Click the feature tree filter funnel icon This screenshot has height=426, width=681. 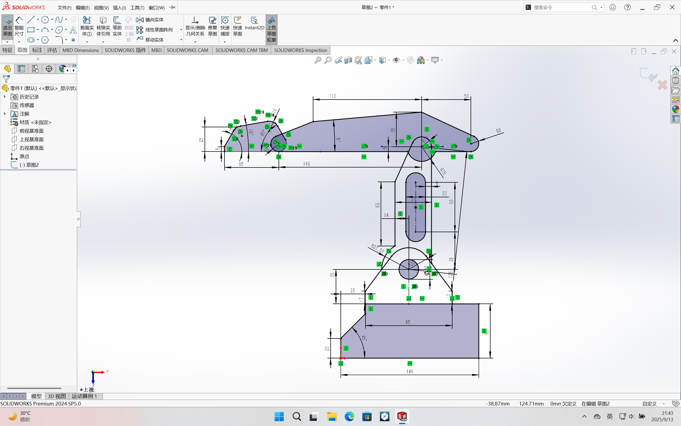6,79
